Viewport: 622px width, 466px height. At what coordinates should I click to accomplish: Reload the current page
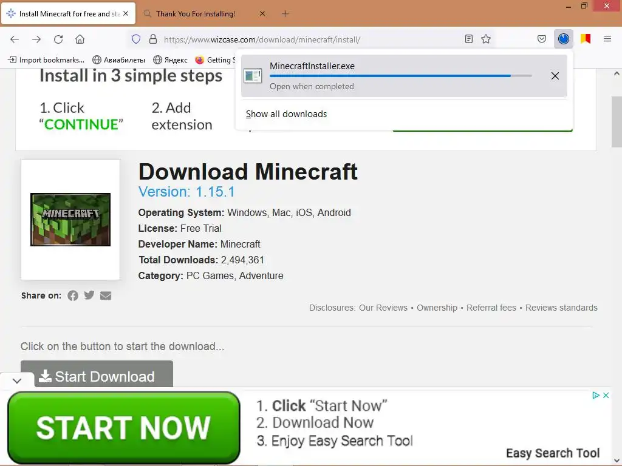pyautogui.click(x=58, y=39)
